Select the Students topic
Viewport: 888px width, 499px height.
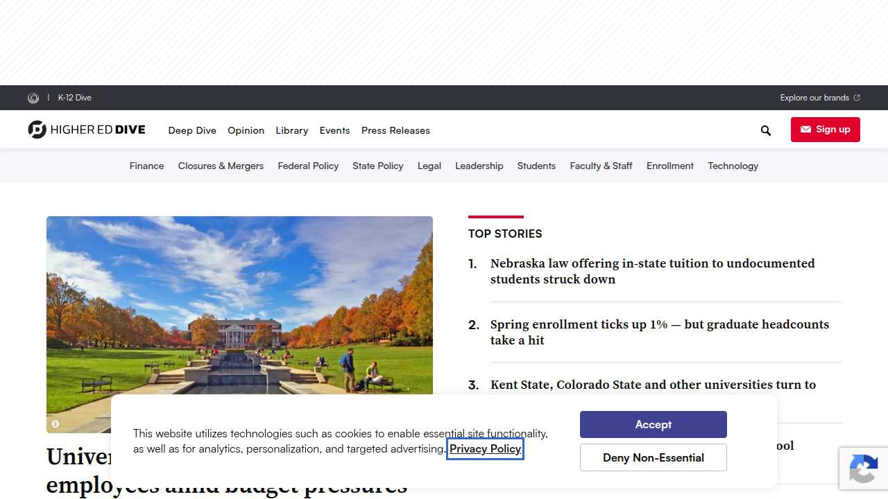[x=536, y=166]
